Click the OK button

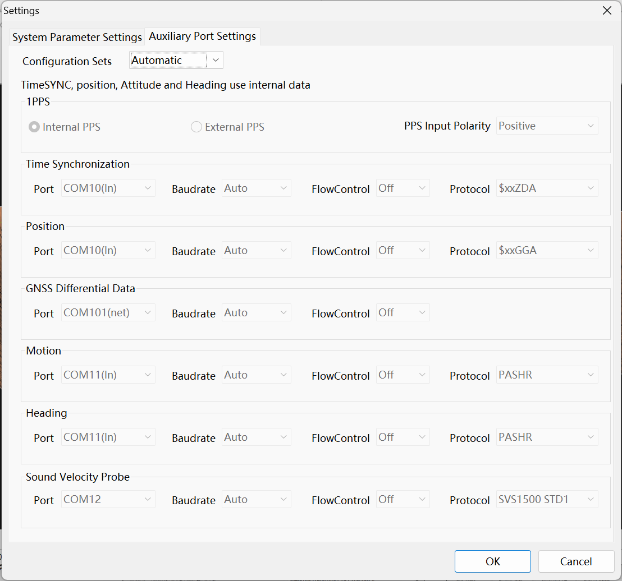pyautogui.click(x=492, y=561)
